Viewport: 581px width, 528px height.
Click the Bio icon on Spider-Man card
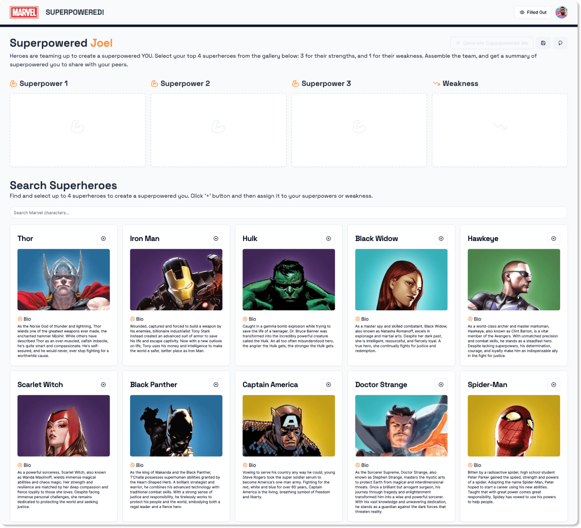pyautogui.click(x=470, y=465)
